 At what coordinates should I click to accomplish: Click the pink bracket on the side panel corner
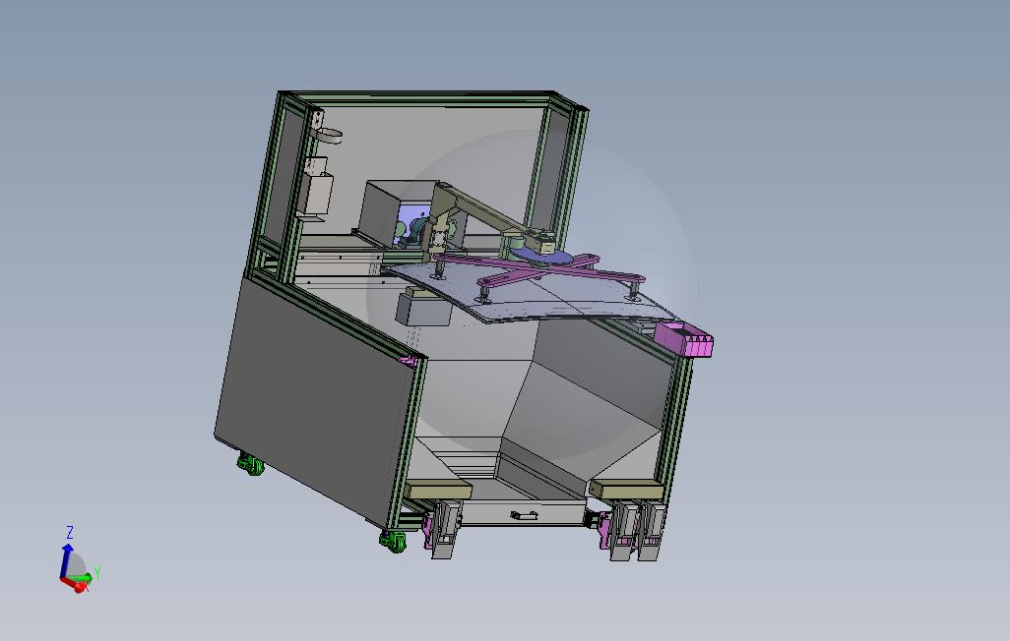tap(410, 361)
